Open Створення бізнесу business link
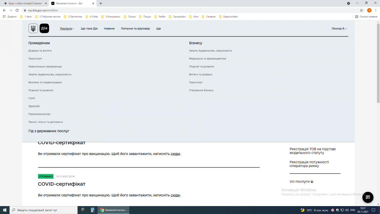 point(201,90)
